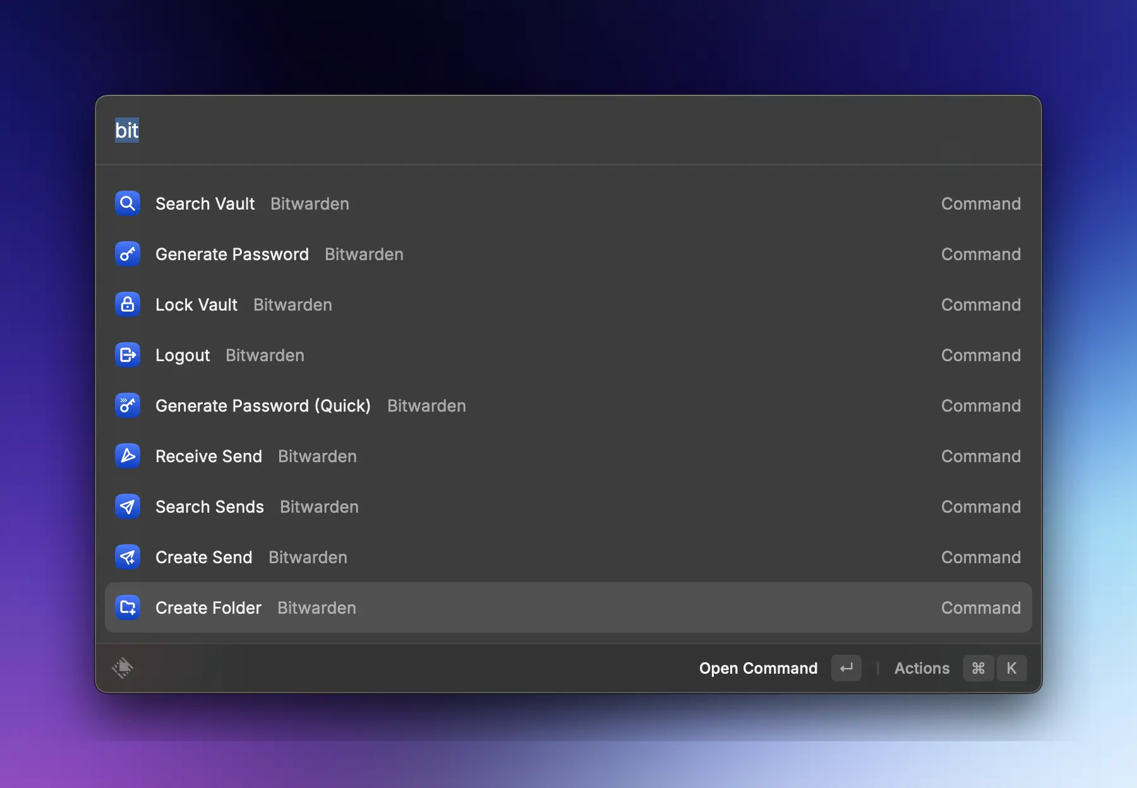
Task: Click the K key badge in the footer
Action: pos(1013,668)
